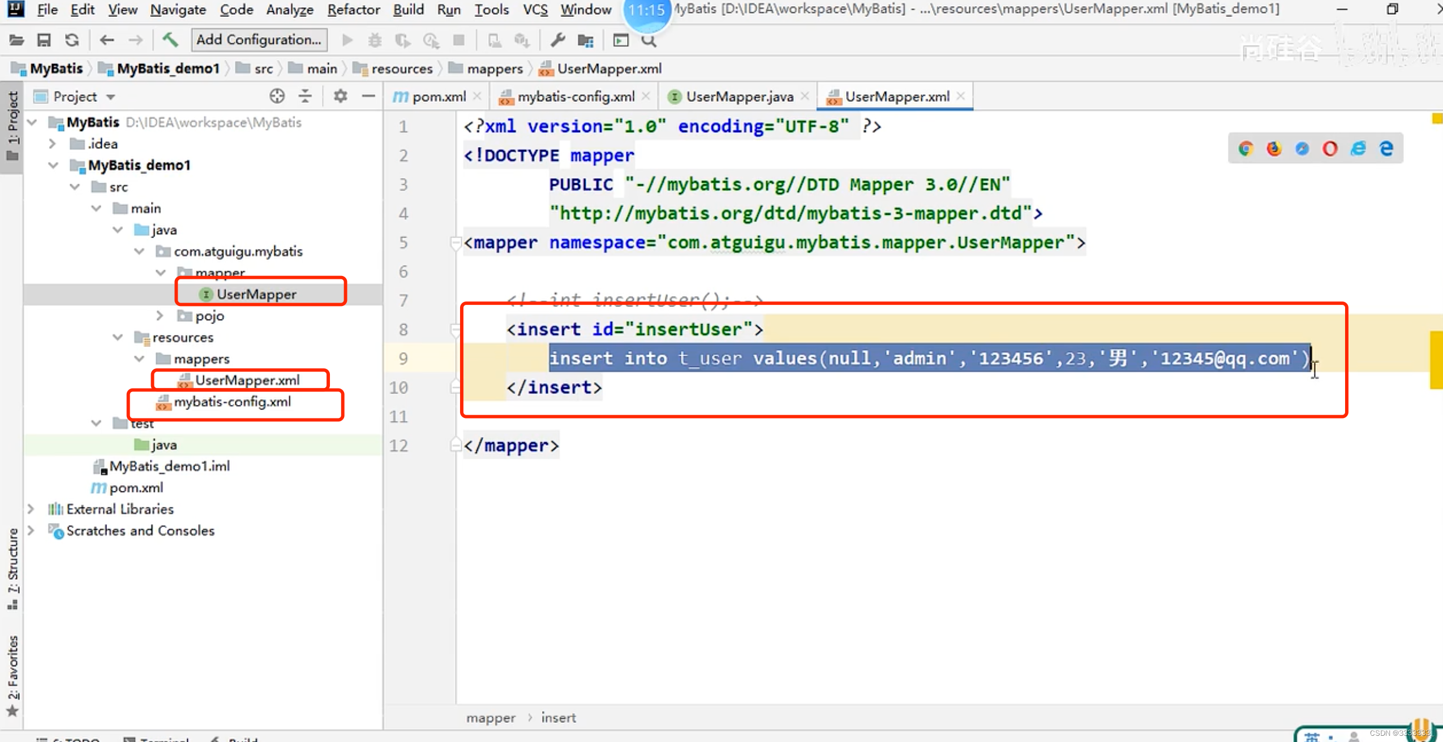
Task: Click the Profiler run icon
Action: (x=431, y=40)
